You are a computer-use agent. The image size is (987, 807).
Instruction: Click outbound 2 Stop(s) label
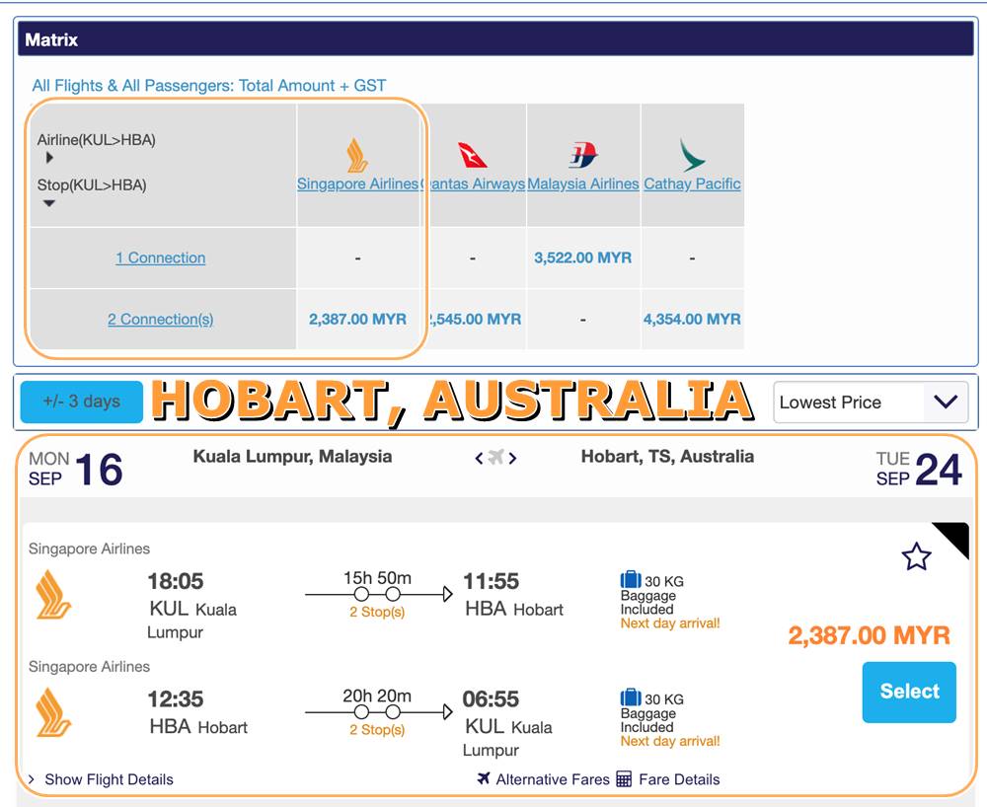pyautogui.click(x=377, y=612)
